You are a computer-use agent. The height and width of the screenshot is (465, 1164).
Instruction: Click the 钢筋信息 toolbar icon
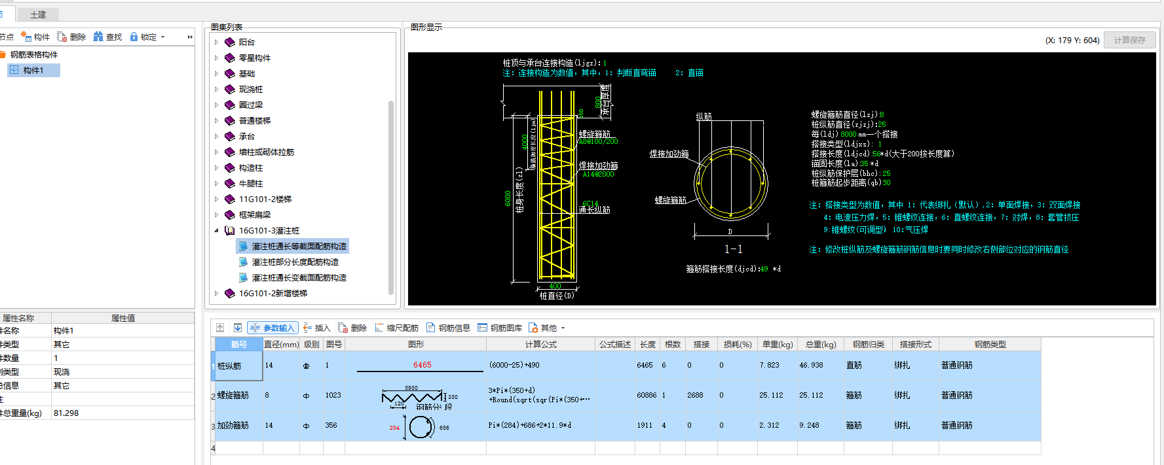(x=430, y=328)
